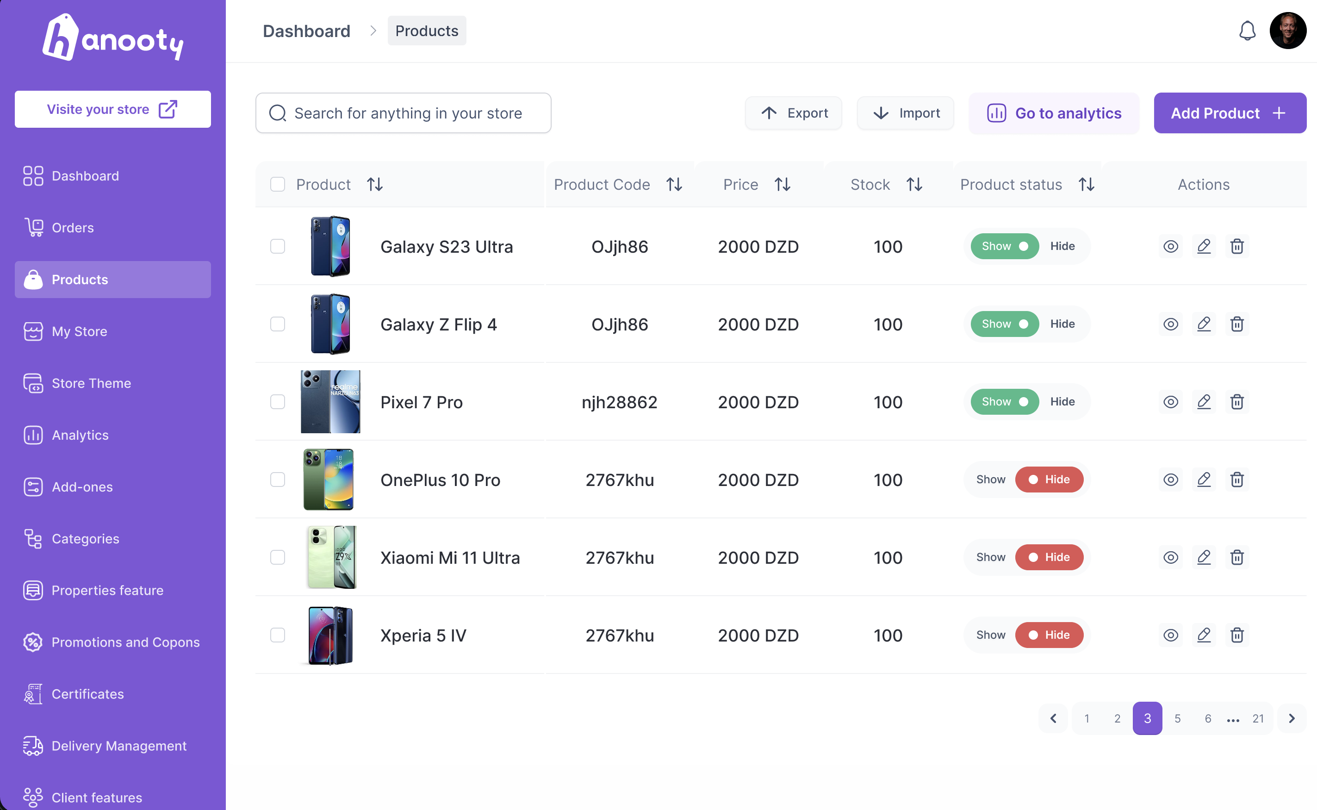Go to the next page arrow

pyautogui.click(x=1291, y=718)
